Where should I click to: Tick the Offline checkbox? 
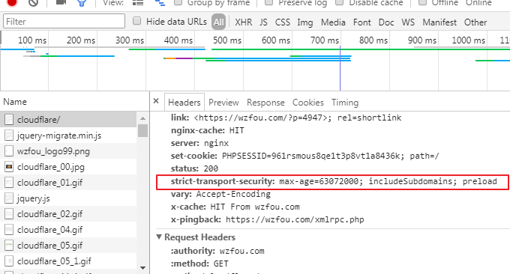click(x=422, y=2)
